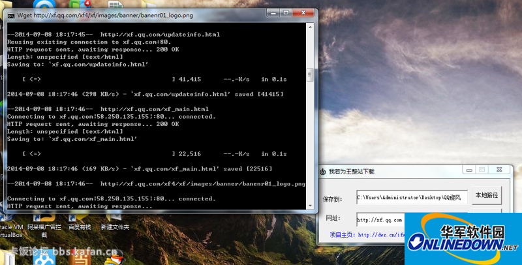522x265 pixels.
Task: Click the power icon of 我若为王整站下载 window
Action: tap(322, 172)
